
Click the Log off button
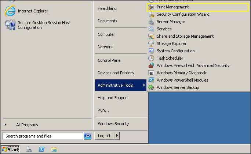tap(104, 136)
